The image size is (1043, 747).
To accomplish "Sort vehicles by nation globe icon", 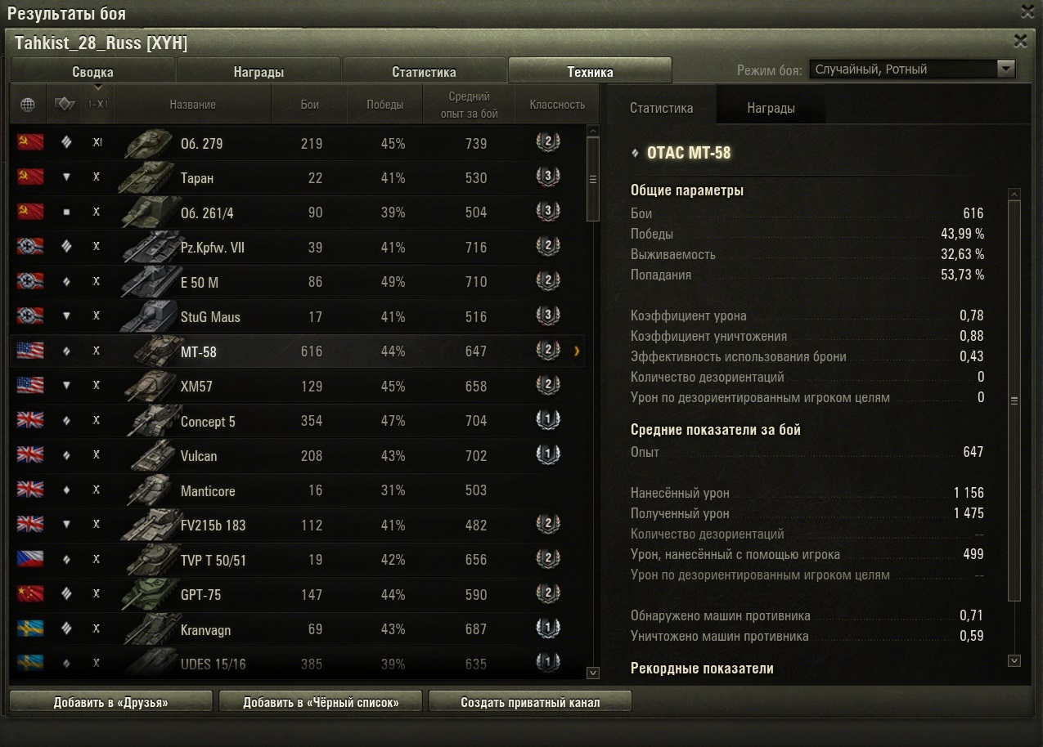I will pyautogui.click(x=28, y=104).
